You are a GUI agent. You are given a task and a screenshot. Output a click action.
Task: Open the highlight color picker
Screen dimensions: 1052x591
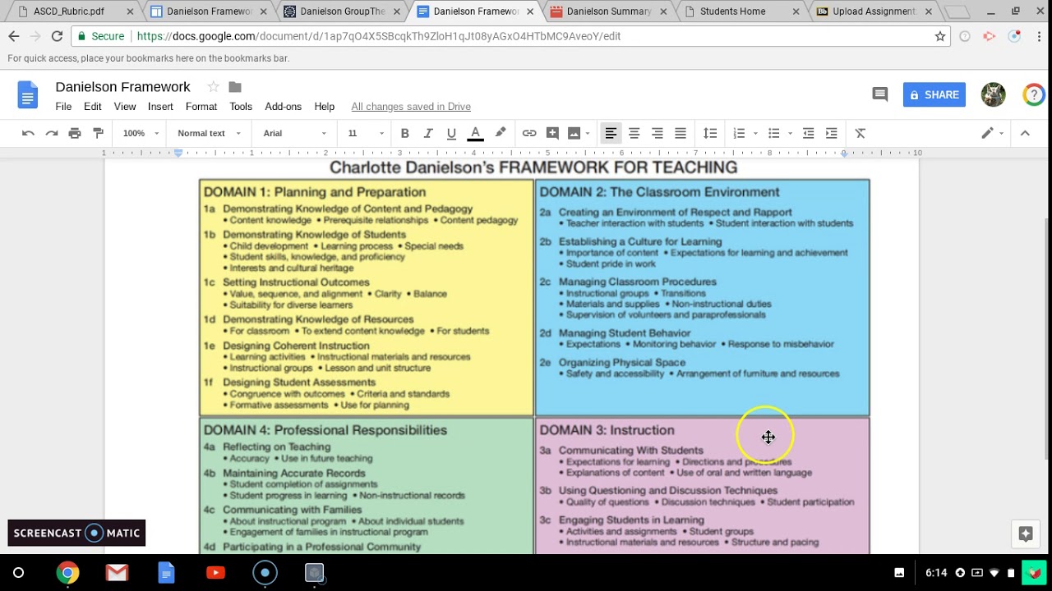pyautogui.click(x=500, y=133)
